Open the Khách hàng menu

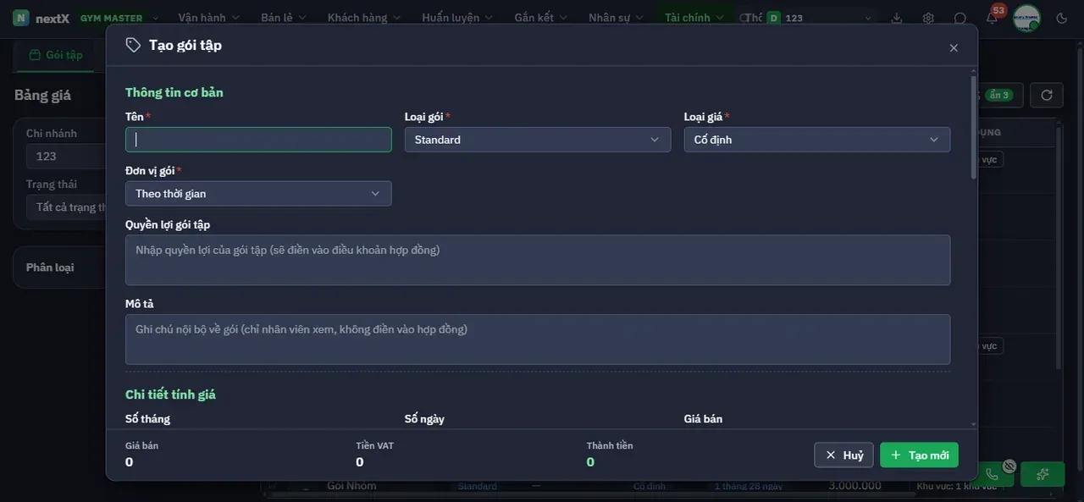[364, 18]
